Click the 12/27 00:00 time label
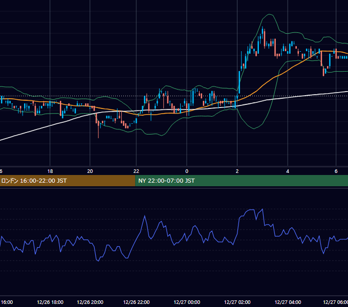Image resolution: width=348 pixels, height=307 pixels. pos(187,302)
